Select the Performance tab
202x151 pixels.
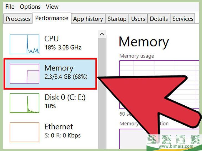pyautogui.click(x=52, y=18)
